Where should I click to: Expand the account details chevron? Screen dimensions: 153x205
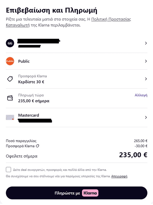pos(146,43)
